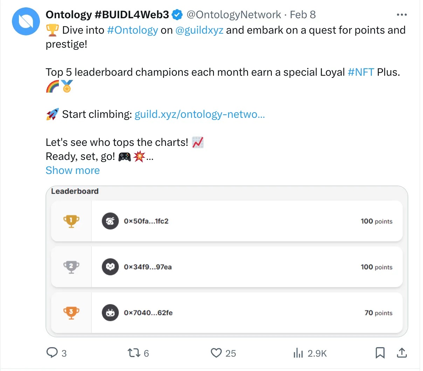The image size is (423, 371).
Task: Click the Ontology profile avatar
Action: [26, 21]
